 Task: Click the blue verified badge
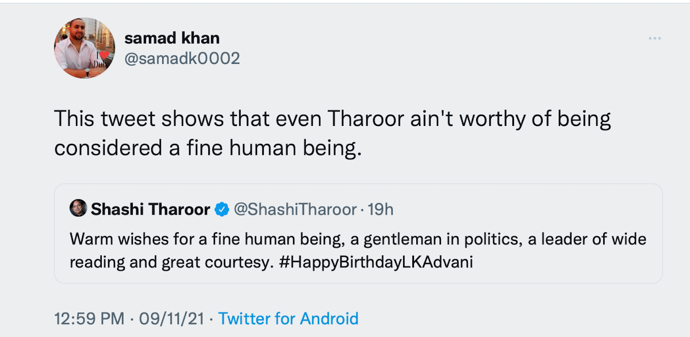pyautogui.click(x=221, y=210)
